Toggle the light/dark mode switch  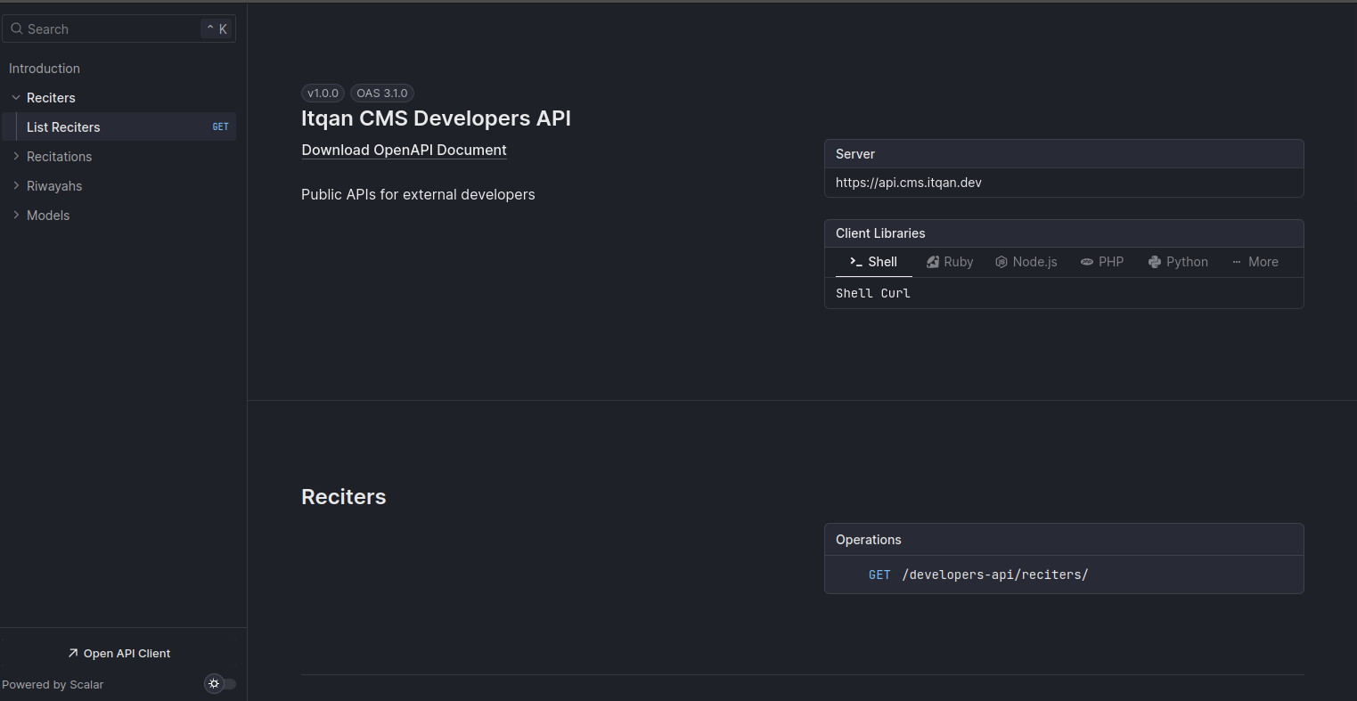coord(220,684)
